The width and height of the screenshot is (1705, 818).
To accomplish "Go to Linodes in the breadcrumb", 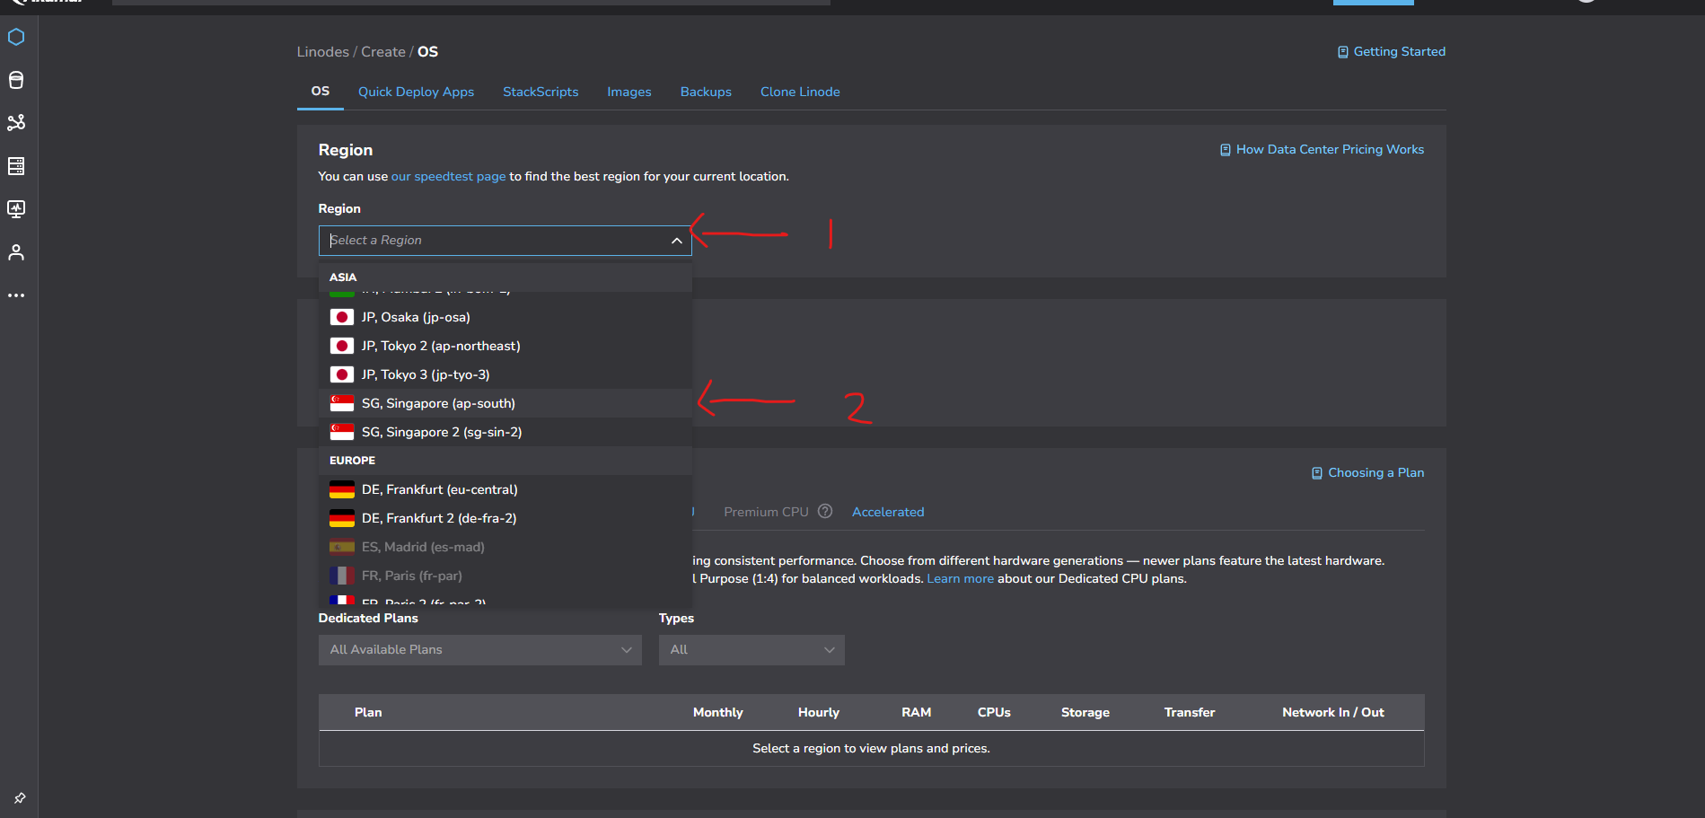I will 323,52.
